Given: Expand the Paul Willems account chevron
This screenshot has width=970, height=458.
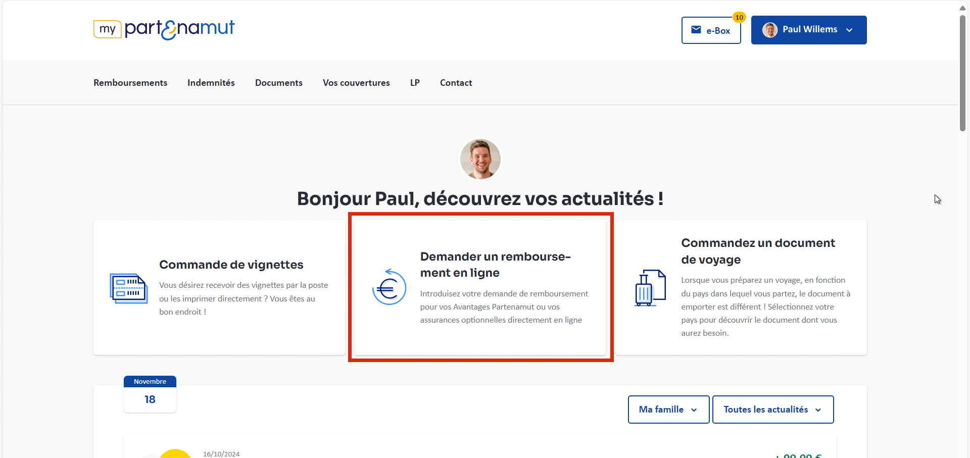Looking at the screenshot, I should coord(849,30).
